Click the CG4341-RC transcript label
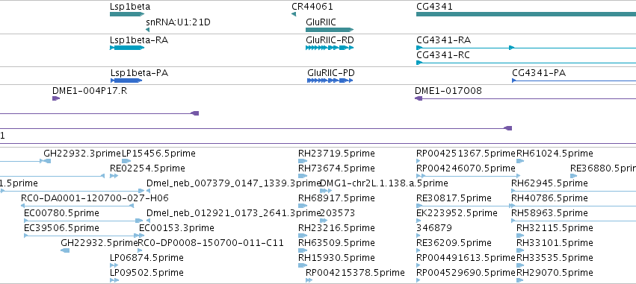636x284 pixels. (443, 55)
